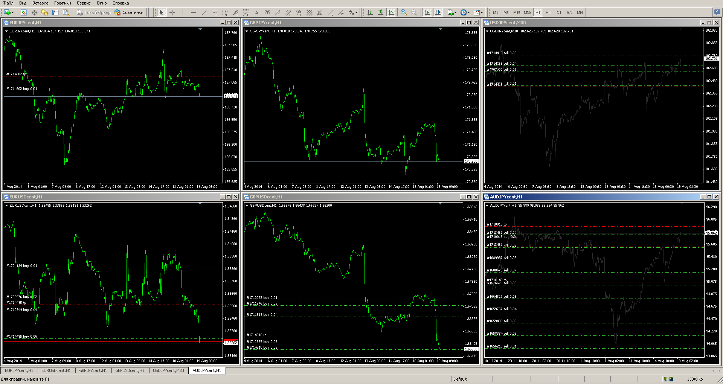Switch to the GBPUSDcent,H1 bottom tab
The image size is (723, 384).
[130, 370]
